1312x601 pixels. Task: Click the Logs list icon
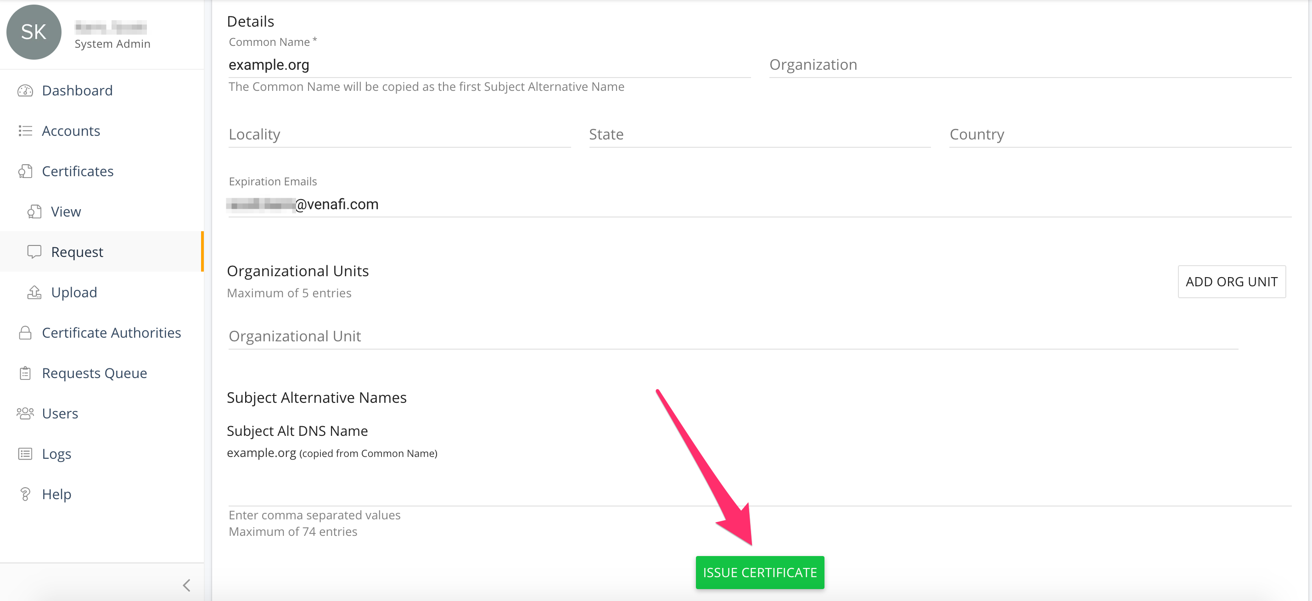point(25,453)
